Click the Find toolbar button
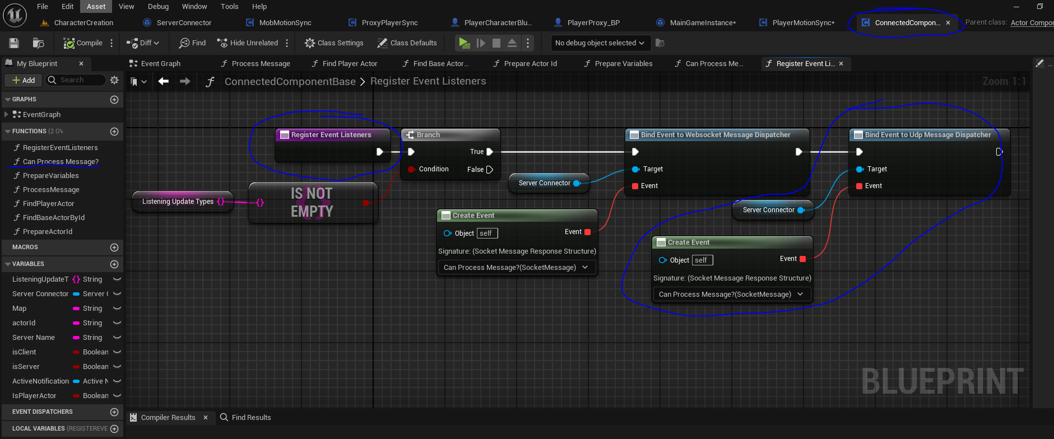 192,43
